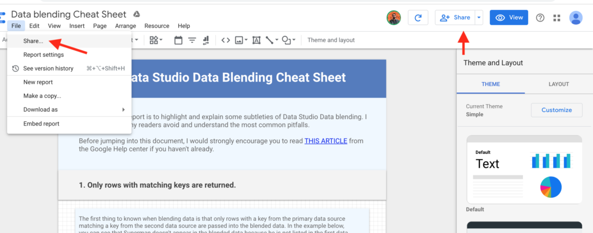Screen dimensions: 593x233
Task: Open the Google apps grid icon
Action: pos(557,18)
